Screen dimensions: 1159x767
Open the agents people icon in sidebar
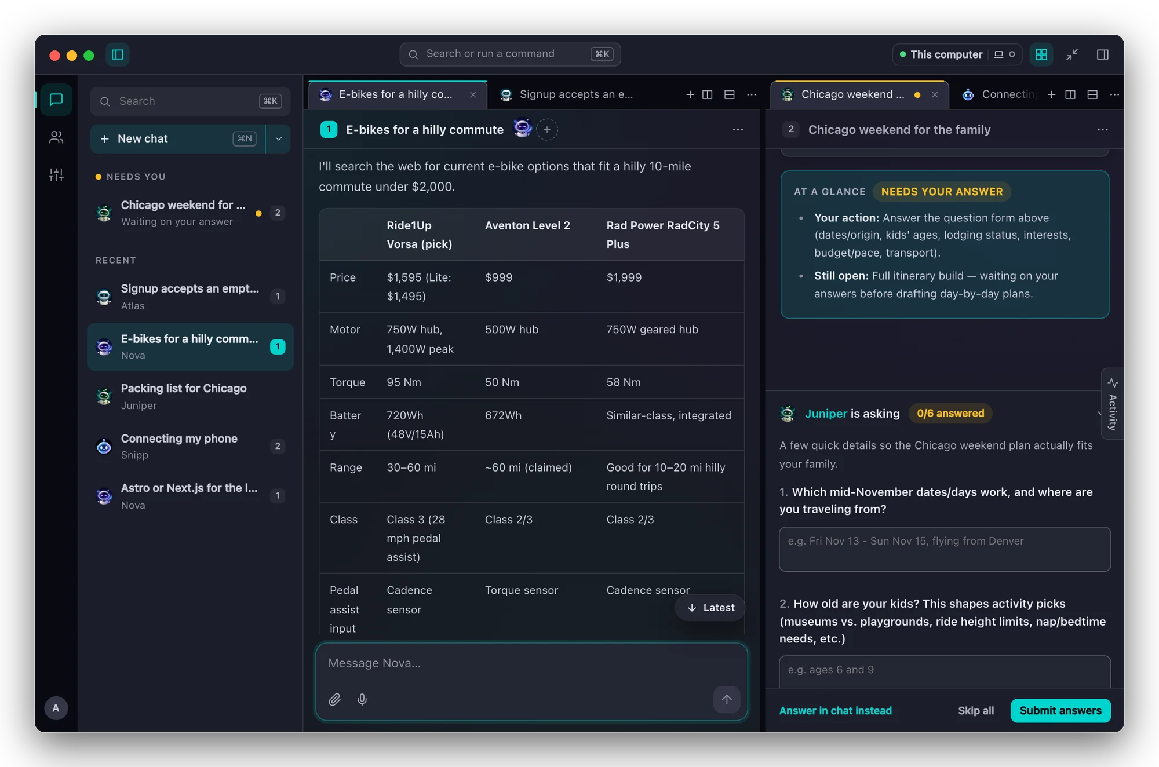(x=56, y=137)
